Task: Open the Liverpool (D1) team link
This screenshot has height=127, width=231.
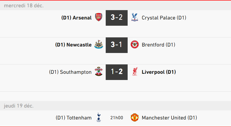Action: (159, 72)
